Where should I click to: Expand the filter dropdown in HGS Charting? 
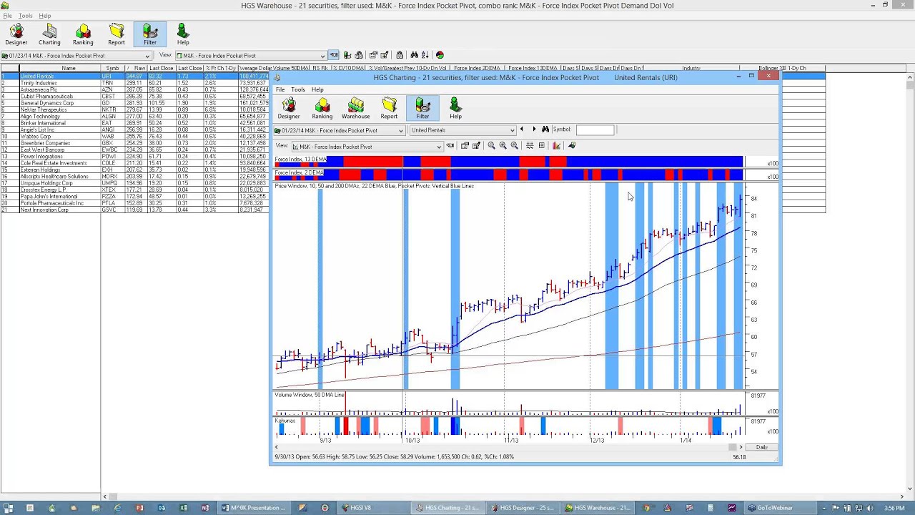click(401, 131)
